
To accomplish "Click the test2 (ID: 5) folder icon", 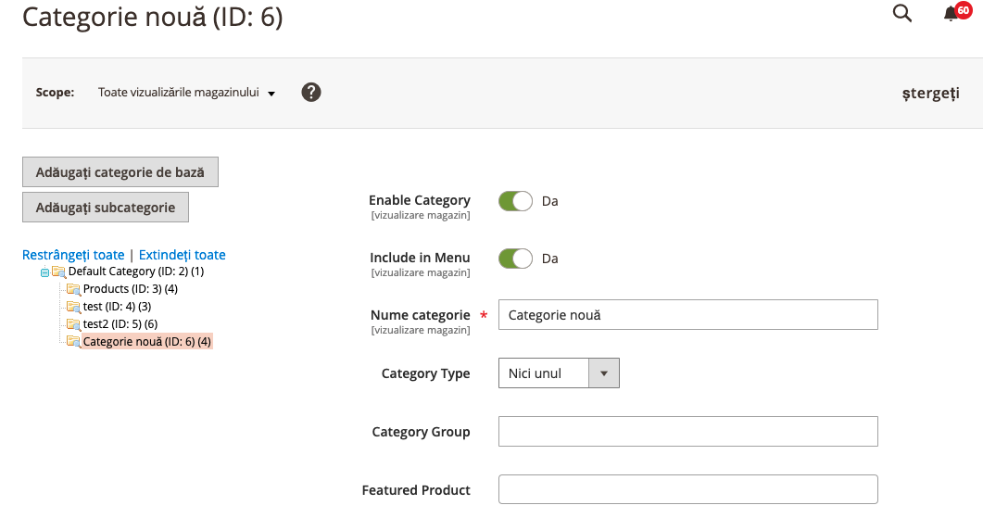I will point(74,324).
